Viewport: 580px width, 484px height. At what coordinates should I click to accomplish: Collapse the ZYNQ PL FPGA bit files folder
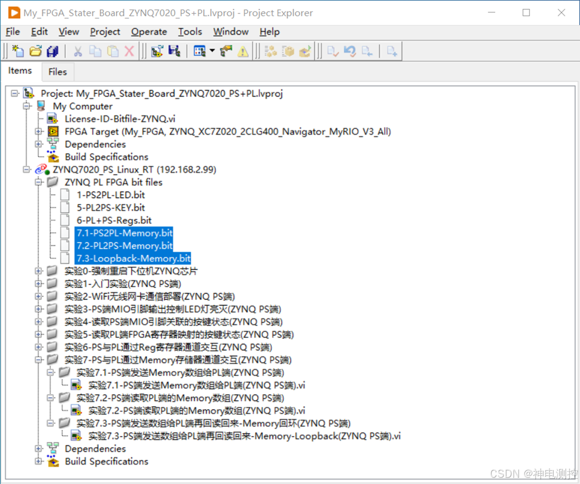38,182
